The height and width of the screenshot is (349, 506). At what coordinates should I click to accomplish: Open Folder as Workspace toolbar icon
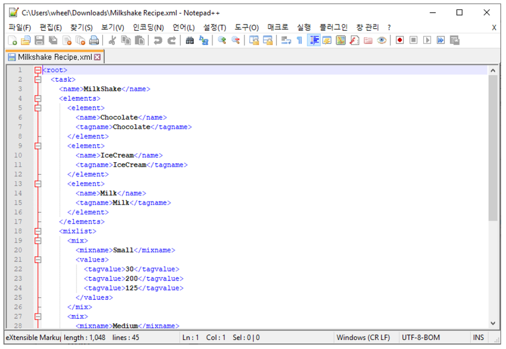pos(368,40)
